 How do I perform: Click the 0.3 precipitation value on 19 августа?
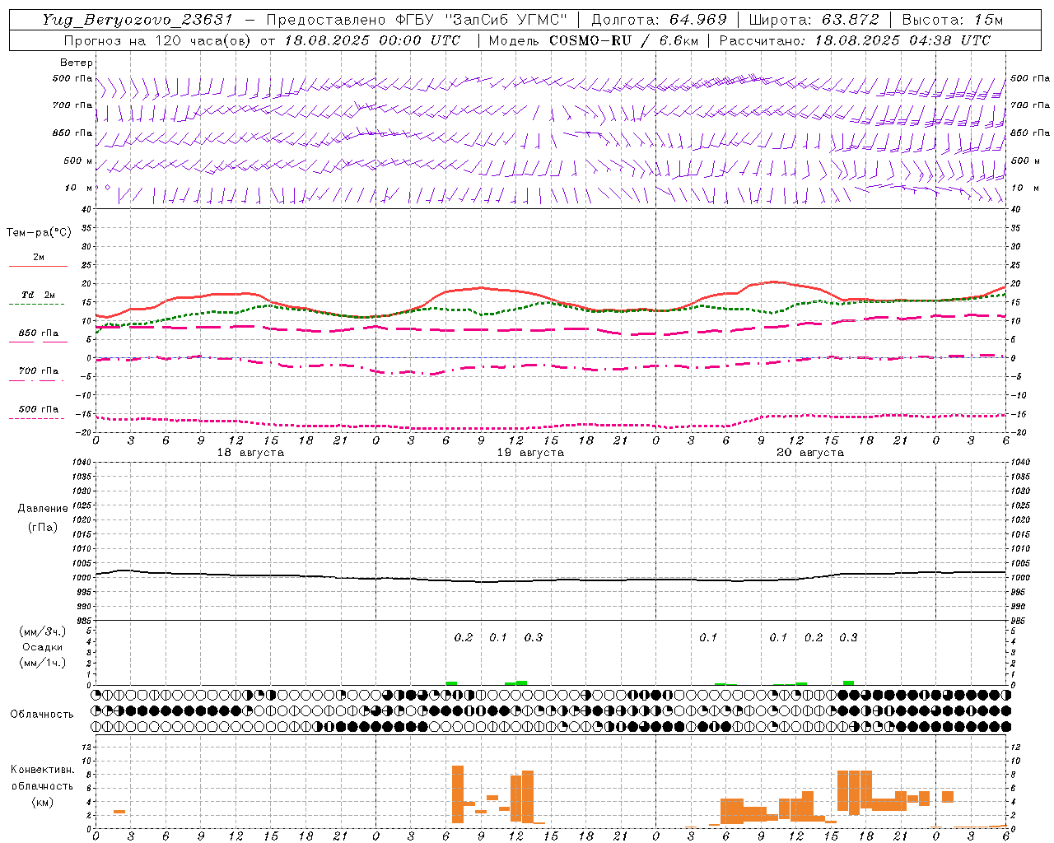534,637
